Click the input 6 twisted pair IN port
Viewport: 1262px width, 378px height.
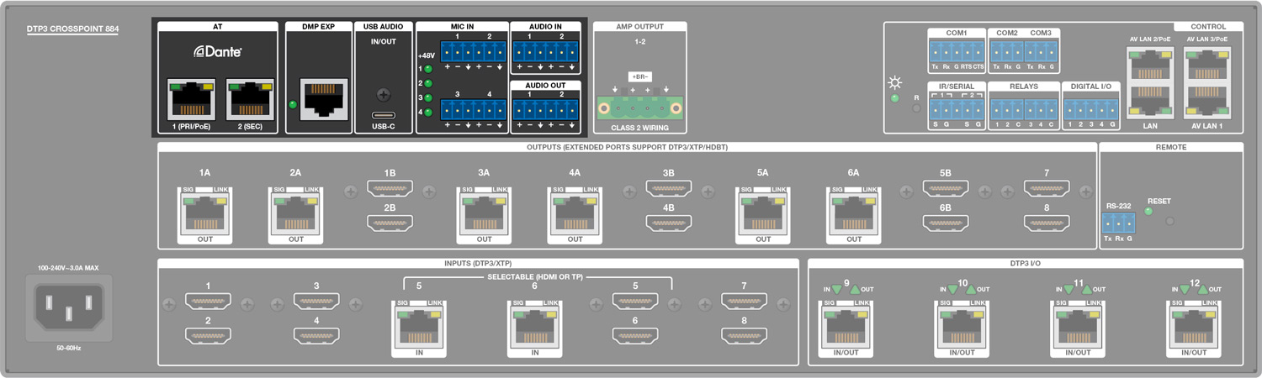[535, 328]
